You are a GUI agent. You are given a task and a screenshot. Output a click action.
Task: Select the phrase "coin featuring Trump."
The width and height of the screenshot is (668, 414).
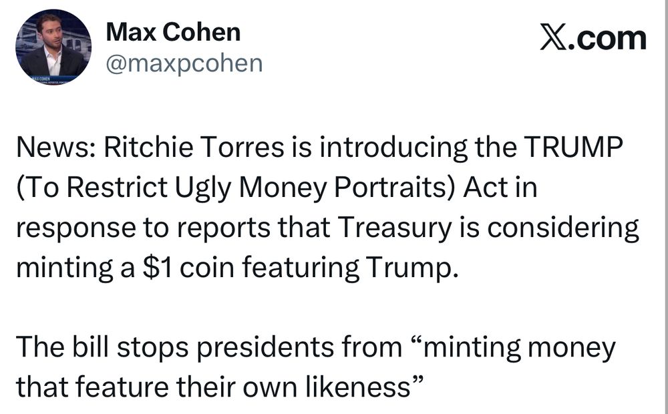click(319, 268)
